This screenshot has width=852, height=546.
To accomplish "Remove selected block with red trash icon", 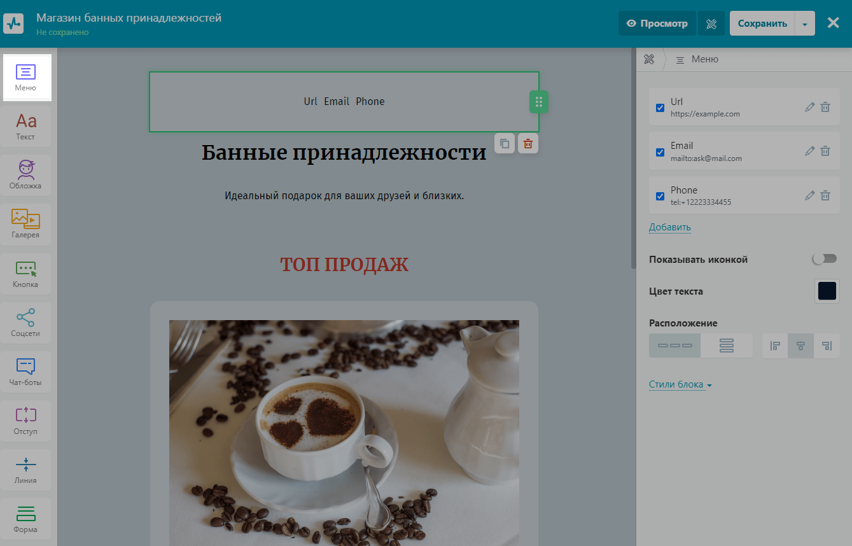I will (x=527, y=144).
